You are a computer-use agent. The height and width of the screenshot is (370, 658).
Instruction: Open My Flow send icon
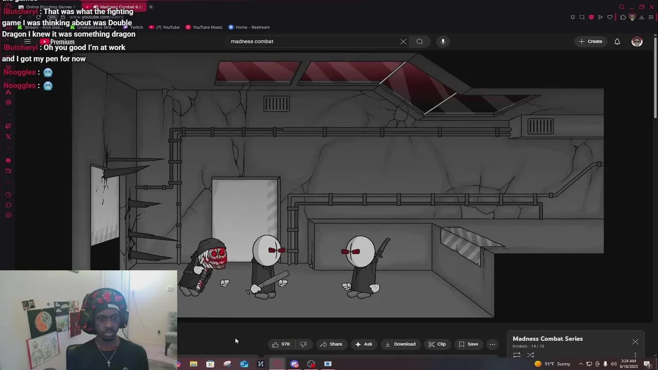(600, 17)
